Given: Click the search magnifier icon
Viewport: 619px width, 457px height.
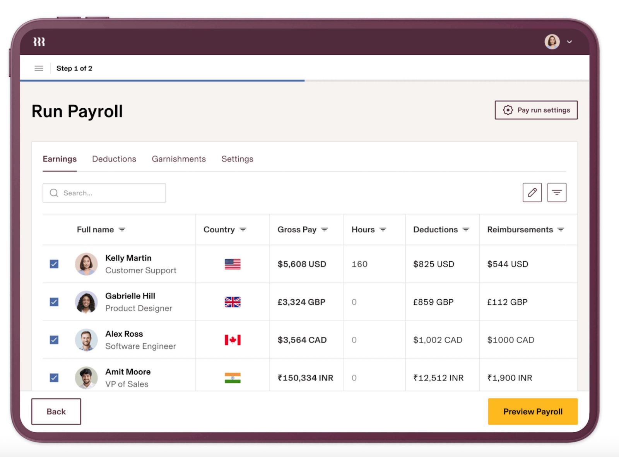Looking at the screenshot, I should click(54, 193).
